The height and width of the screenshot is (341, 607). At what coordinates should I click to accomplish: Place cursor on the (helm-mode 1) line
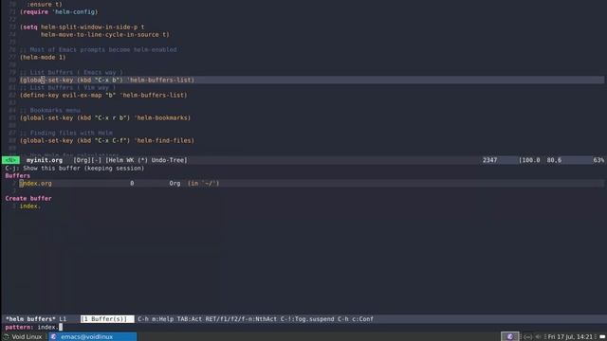pos(43,57)
